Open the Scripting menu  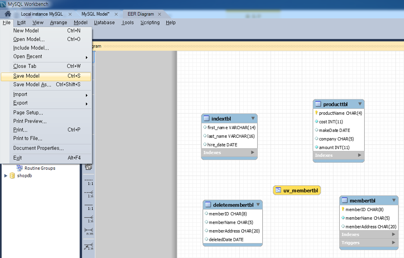pyautogui.click(x=150, y=23)
